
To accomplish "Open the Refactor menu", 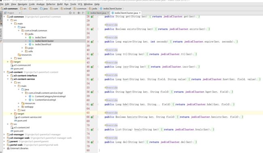I will pyautogui.click(x=51, y=4).
